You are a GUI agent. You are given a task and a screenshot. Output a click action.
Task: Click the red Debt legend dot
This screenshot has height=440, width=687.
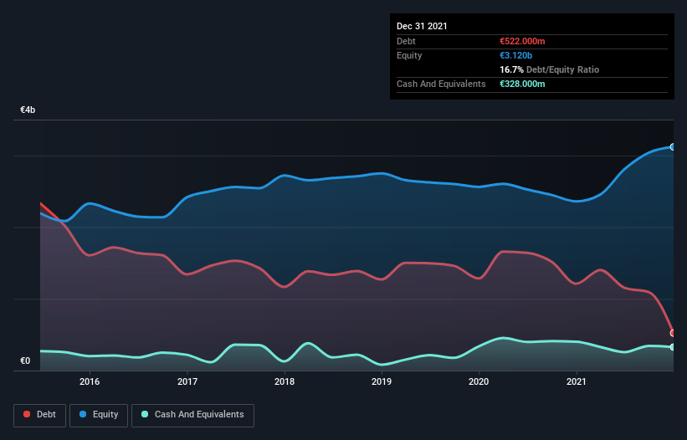(27, 414)
